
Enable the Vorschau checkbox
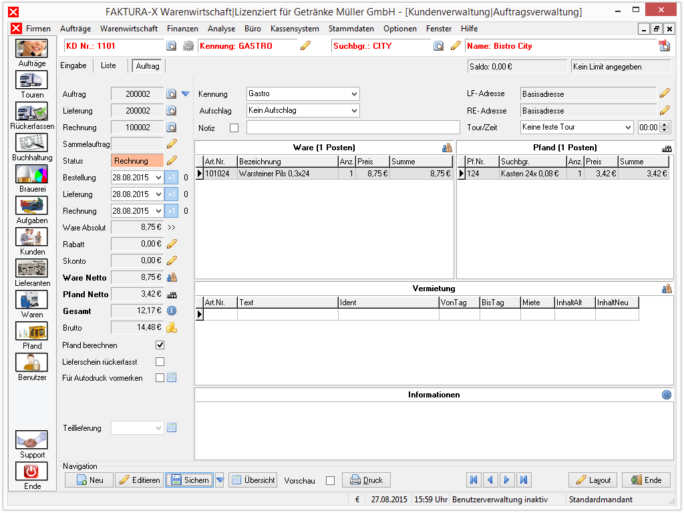(330, 480)
